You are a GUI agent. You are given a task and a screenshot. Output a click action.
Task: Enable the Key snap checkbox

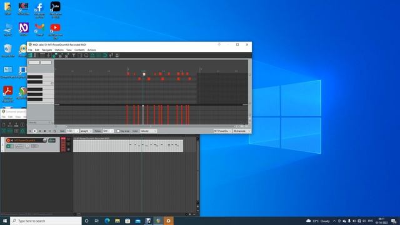point(118,131)
